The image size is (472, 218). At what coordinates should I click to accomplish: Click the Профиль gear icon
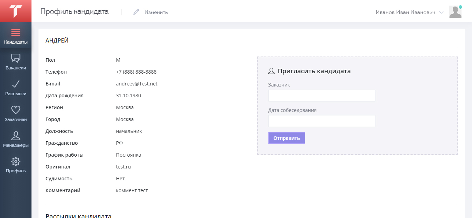pyautogui.click(x=16, y=161)
